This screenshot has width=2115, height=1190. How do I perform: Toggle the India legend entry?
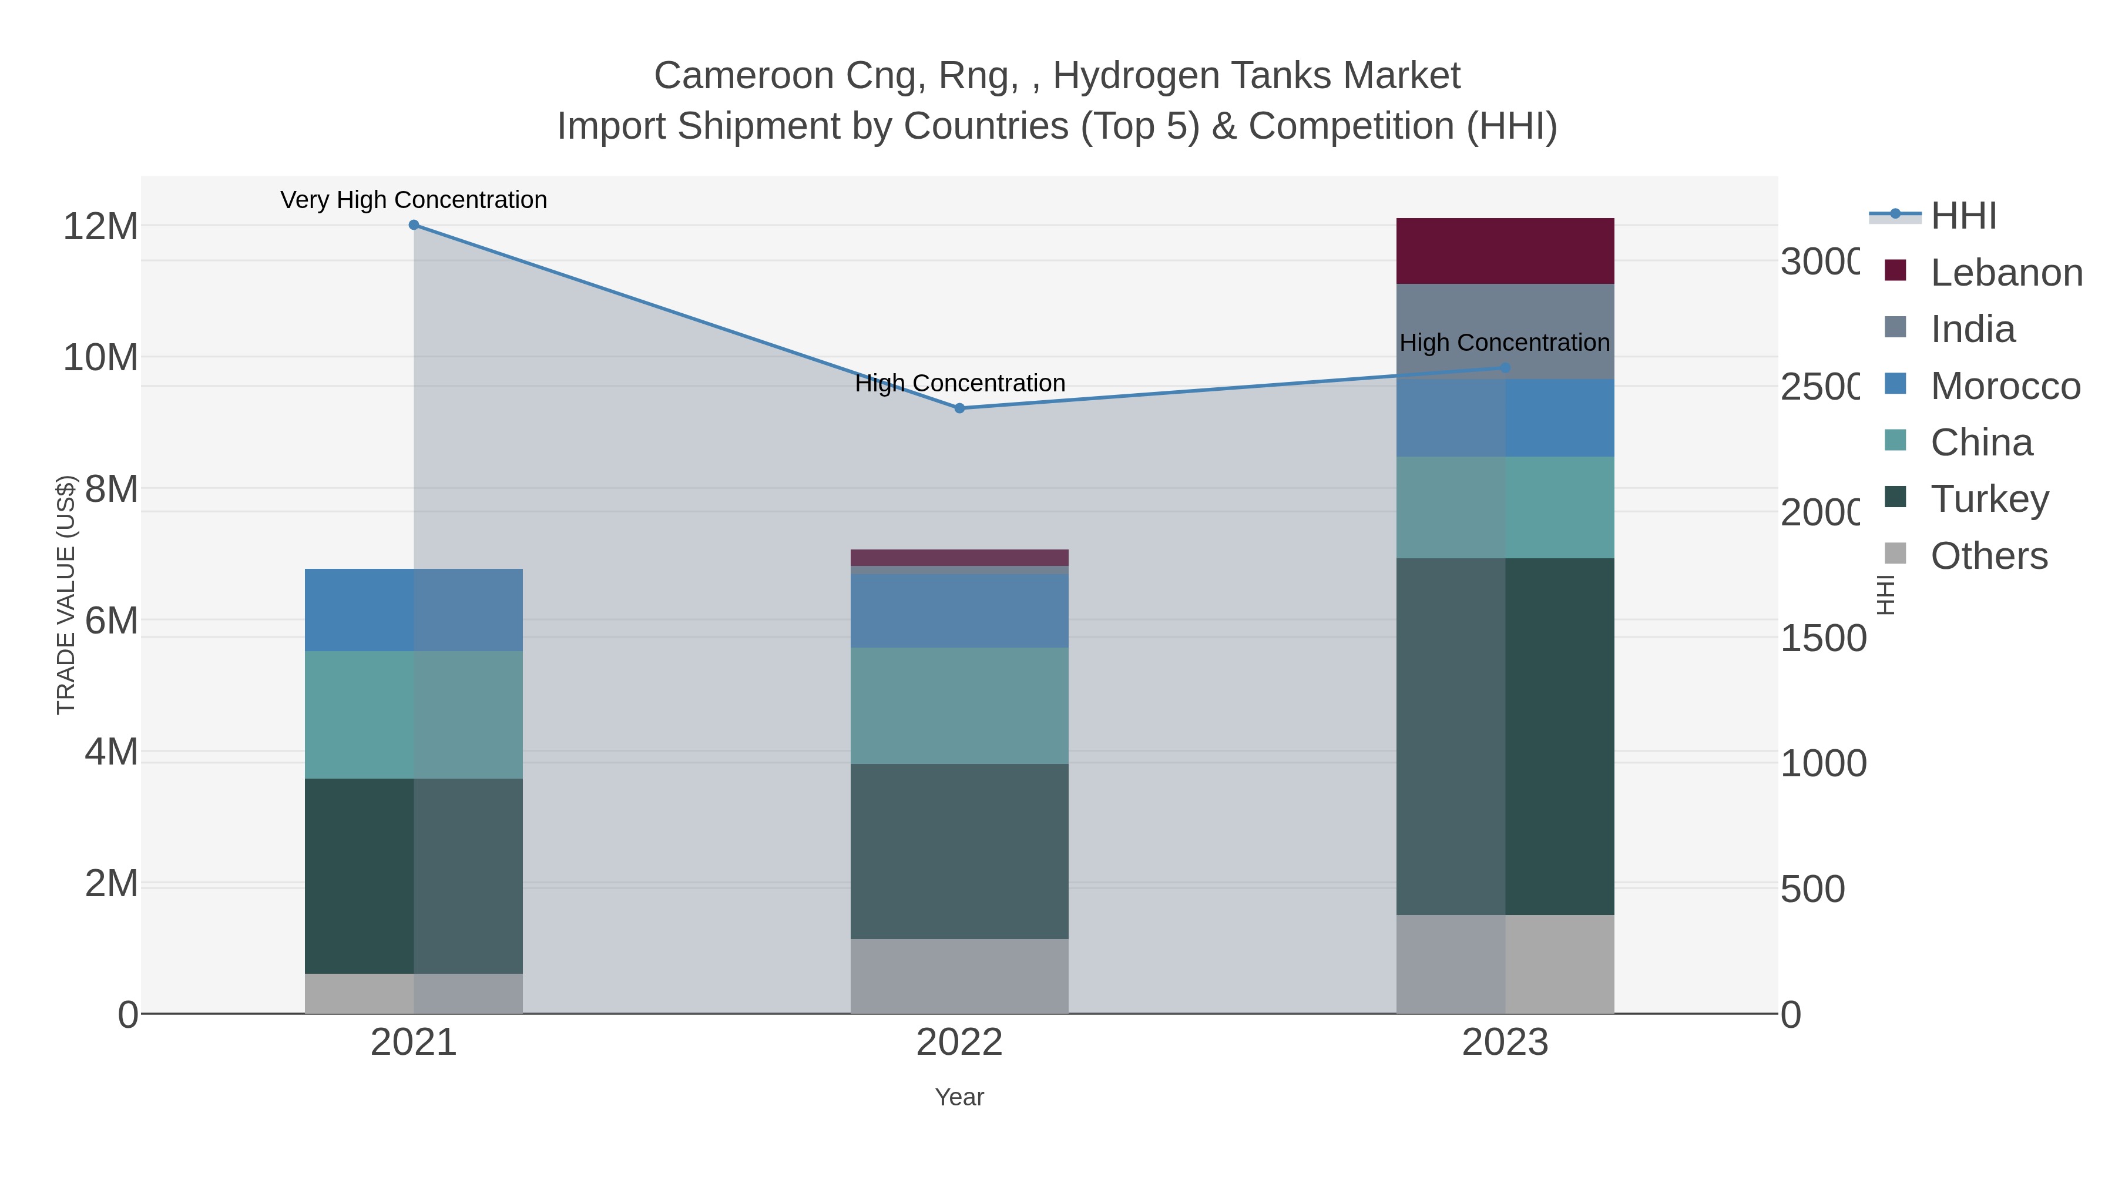point(1950,329)
